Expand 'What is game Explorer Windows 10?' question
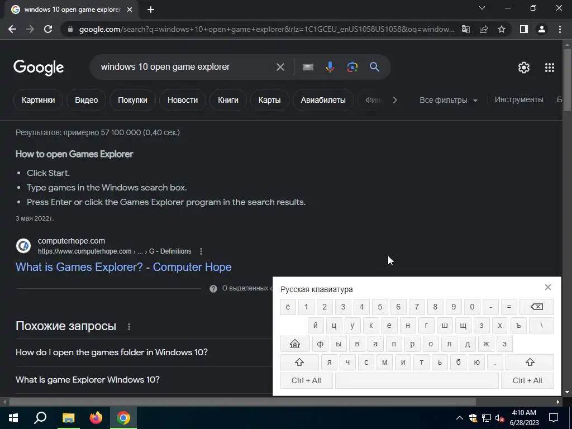The width and height of the screenshot is (572, 429). coord(88,380)
